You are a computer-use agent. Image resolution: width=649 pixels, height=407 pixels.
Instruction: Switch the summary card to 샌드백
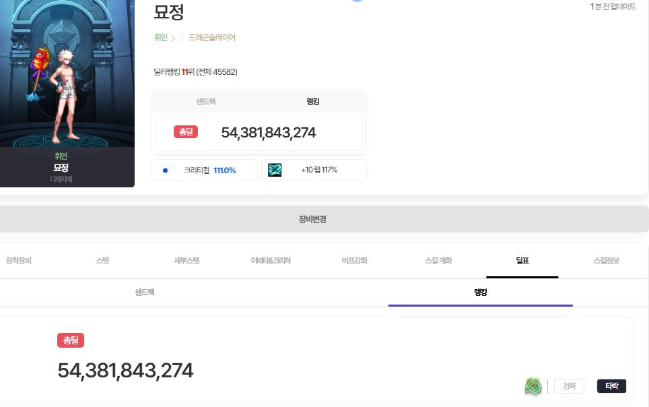[x=206, y=101]
